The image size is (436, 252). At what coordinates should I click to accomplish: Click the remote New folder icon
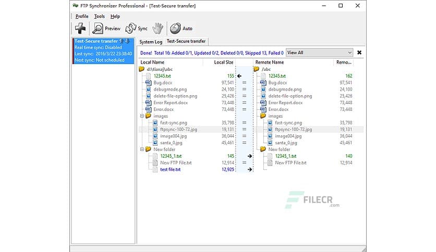point(263,149)
